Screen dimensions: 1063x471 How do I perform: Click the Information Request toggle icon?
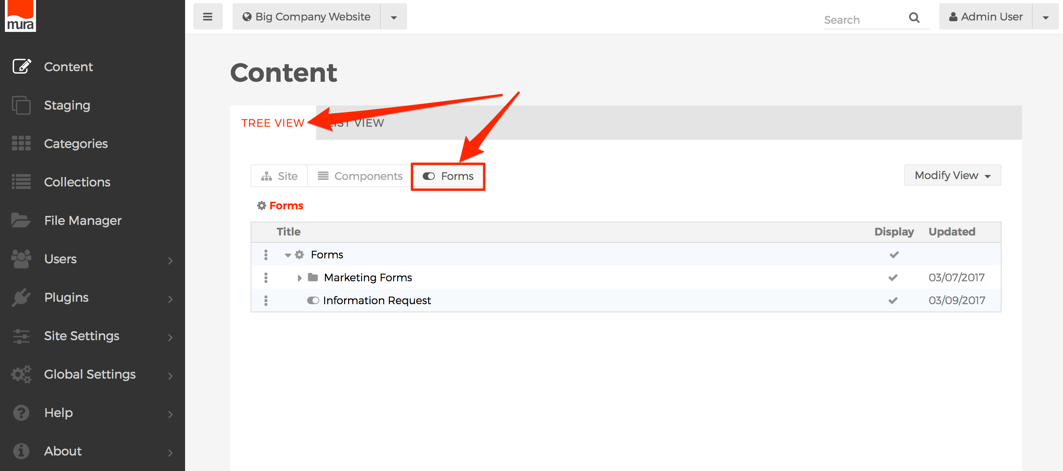point(313,301)
